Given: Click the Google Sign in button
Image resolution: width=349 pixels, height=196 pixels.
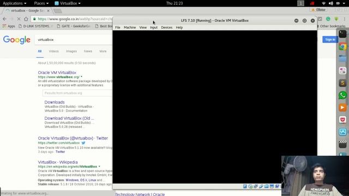Looking at the screenshot, I should tap(330, 40).
